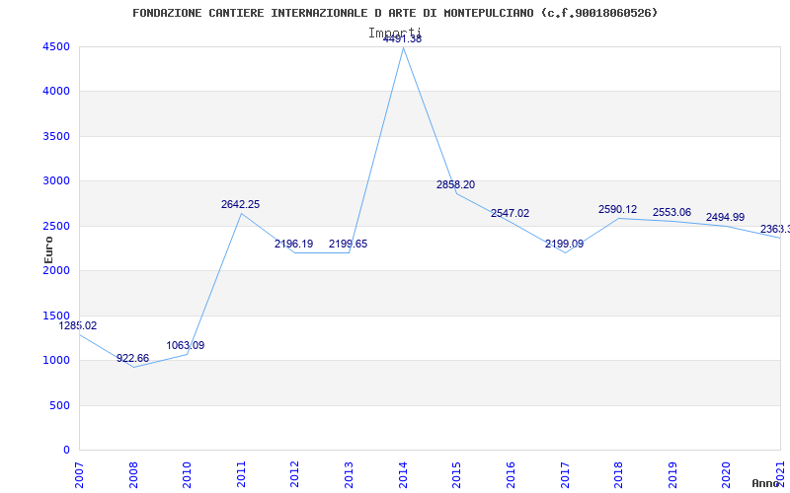Select the 2590.12 value label
The height and width of the screenshot is (493, 790).
pos(617,210)
